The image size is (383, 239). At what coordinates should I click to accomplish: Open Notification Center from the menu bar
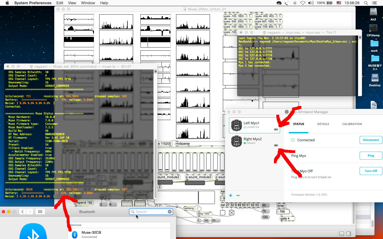pos(375,3)
